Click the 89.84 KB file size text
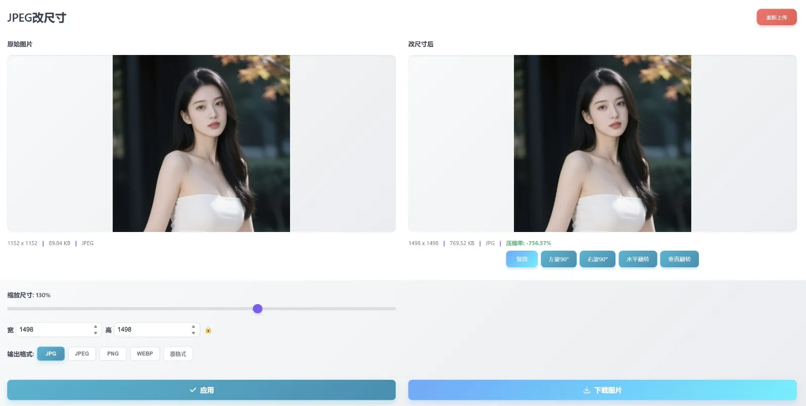Screen dimensions: 806x406 (x=60, y=243)
